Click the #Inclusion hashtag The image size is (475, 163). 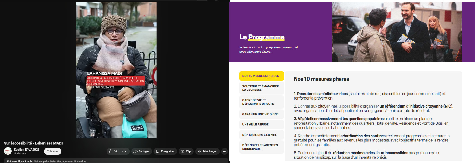(x=79, y=161)
